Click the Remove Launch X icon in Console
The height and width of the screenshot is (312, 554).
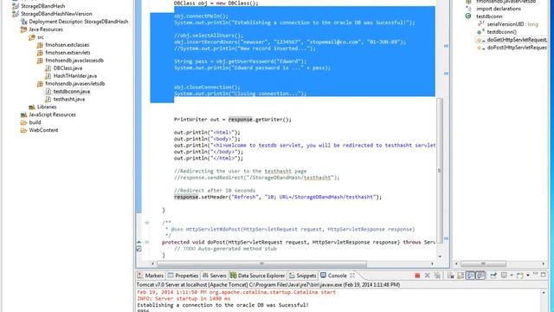[427, 276]
